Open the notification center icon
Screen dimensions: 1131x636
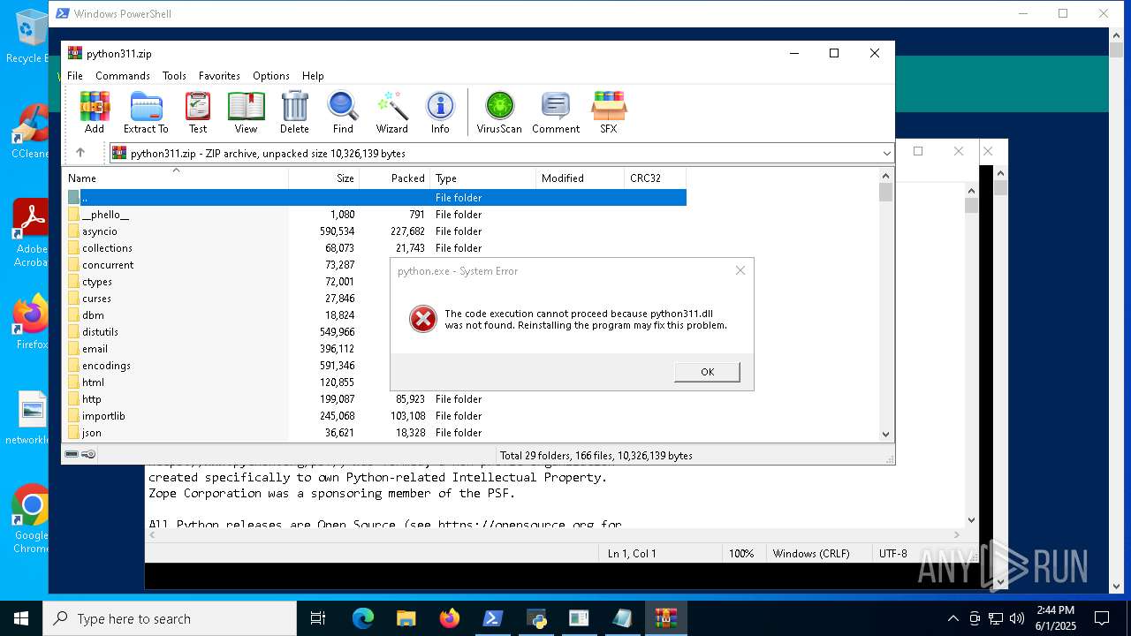tap(1102, 618)
